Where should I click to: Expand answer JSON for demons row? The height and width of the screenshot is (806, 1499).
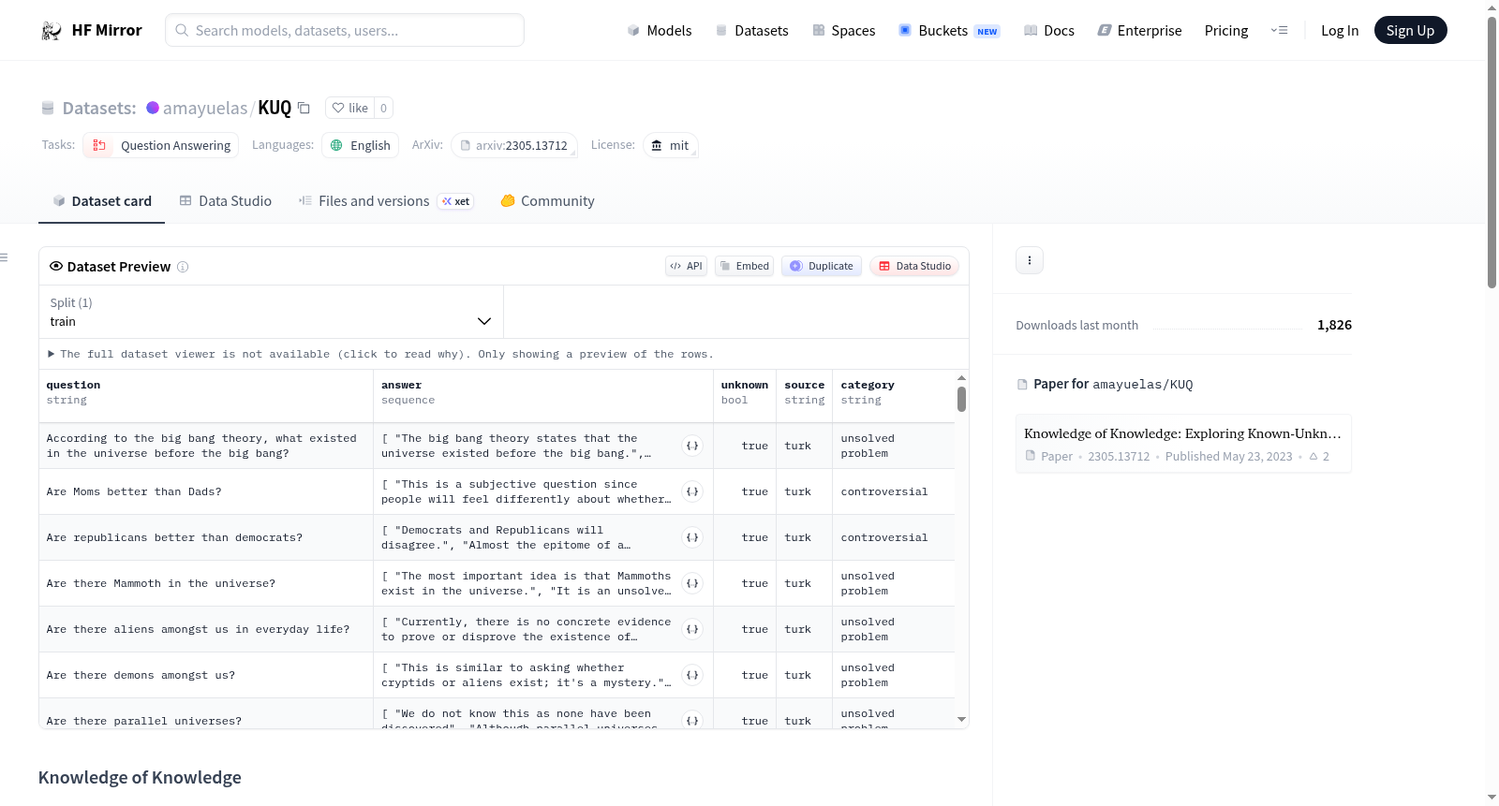click(692, 675)
